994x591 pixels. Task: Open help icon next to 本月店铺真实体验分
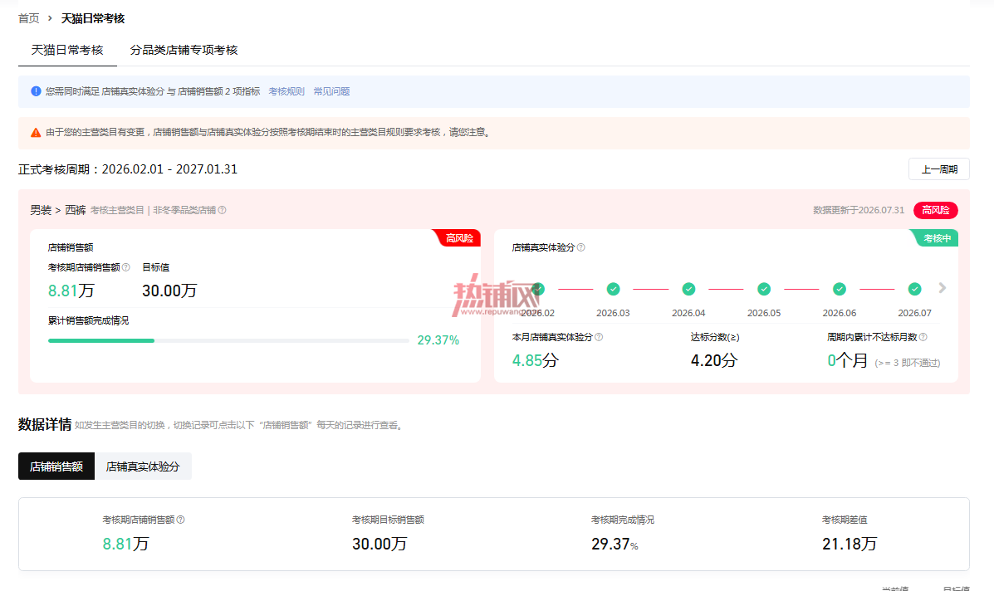[x=599, y=337]
